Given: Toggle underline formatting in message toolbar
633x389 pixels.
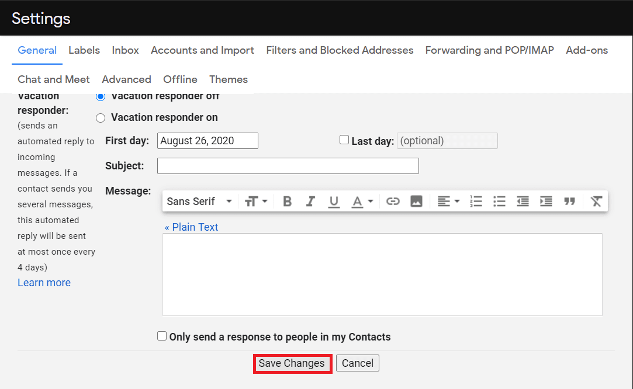Looking at the screenshot, I should [x=334, y=201].
